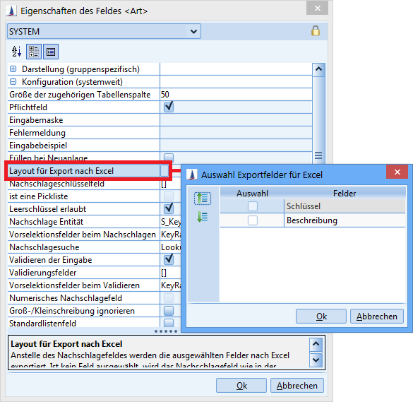Uncheck the Pflichtfeld checkbox
Image resolution: width=413 pixels, height=402 pixels.
[169, 107]
